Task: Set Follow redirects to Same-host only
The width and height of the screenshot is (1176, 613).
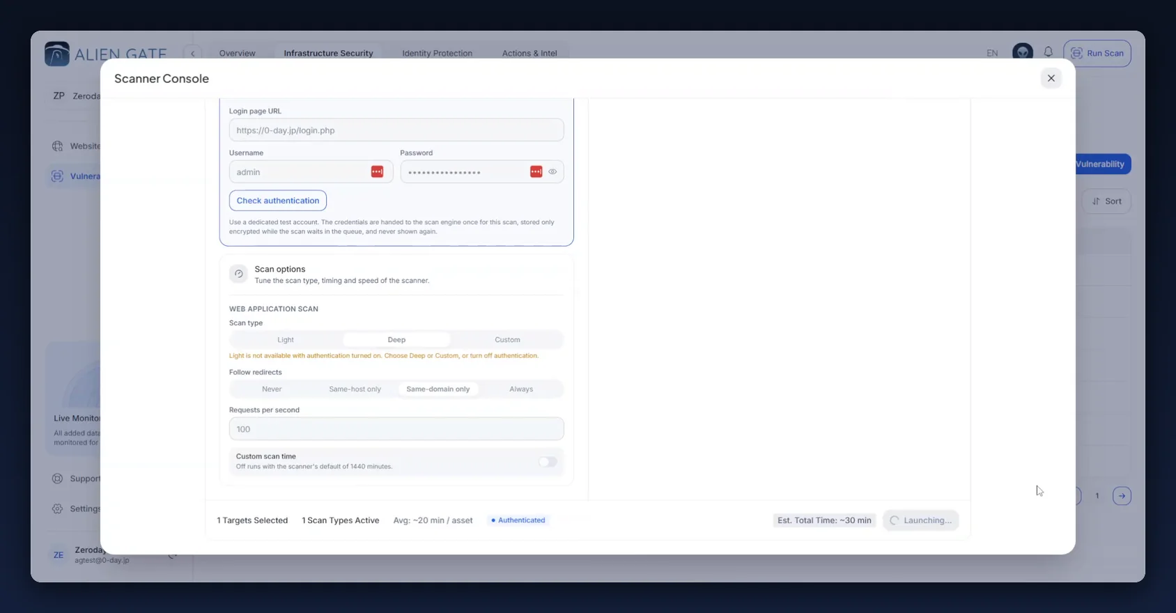Action: [355, 389]
